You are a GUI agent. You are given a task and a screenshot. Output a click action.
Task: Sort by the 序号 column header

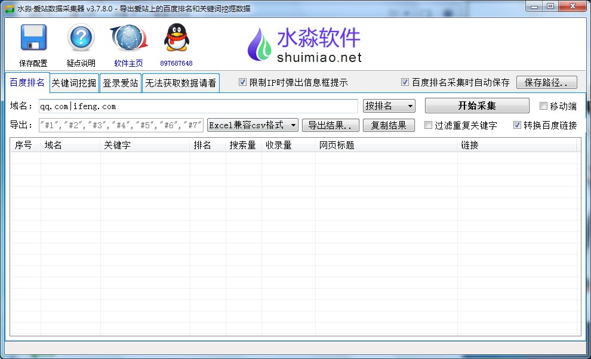coord(25,145)
